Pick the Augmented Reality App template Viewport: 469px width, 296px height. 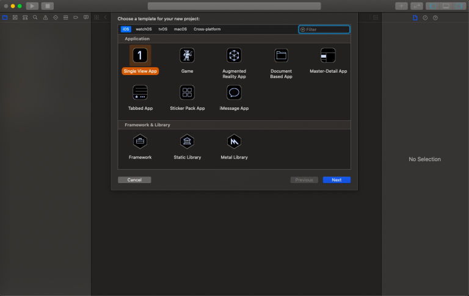234,63
